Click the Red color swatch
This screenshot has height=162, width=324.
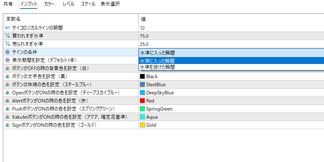tap(143, 101)
